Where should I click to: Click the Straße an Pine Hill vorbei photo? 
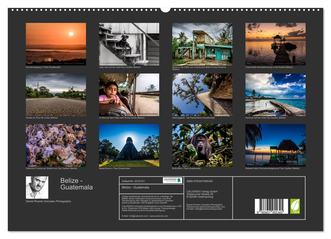55,95
